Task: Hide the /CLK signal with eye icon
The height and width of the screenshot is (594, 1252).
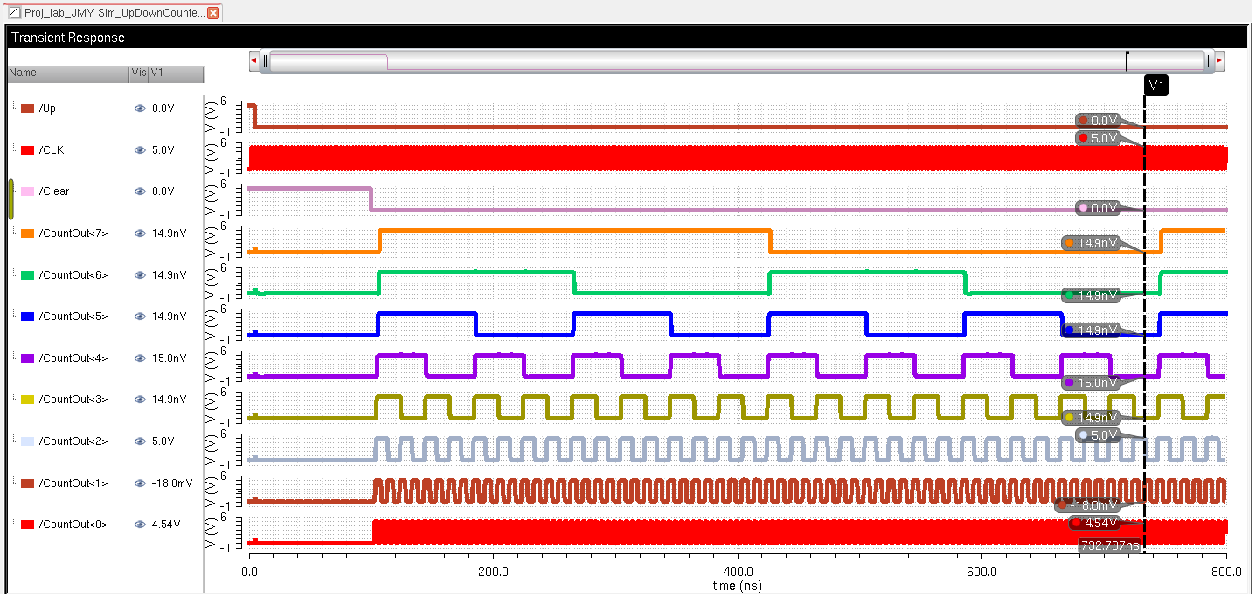Action: (140, 150)
